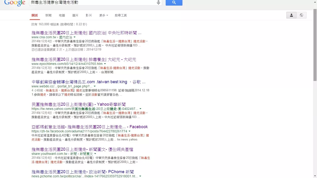Expand the 更多 dropdown menu
This screenshot has height=178, width=317.
(104, 15)
